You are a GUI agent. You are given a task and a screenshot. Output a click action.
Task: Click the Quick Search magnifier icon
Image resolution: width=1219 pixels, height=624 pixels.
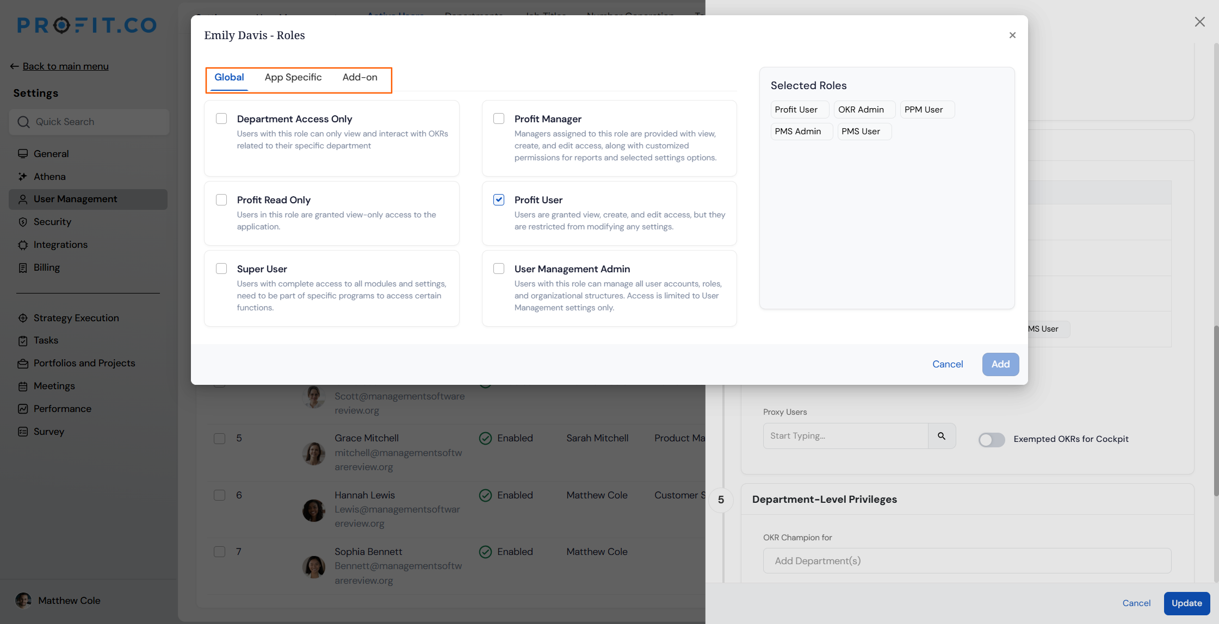coord(23,122)
